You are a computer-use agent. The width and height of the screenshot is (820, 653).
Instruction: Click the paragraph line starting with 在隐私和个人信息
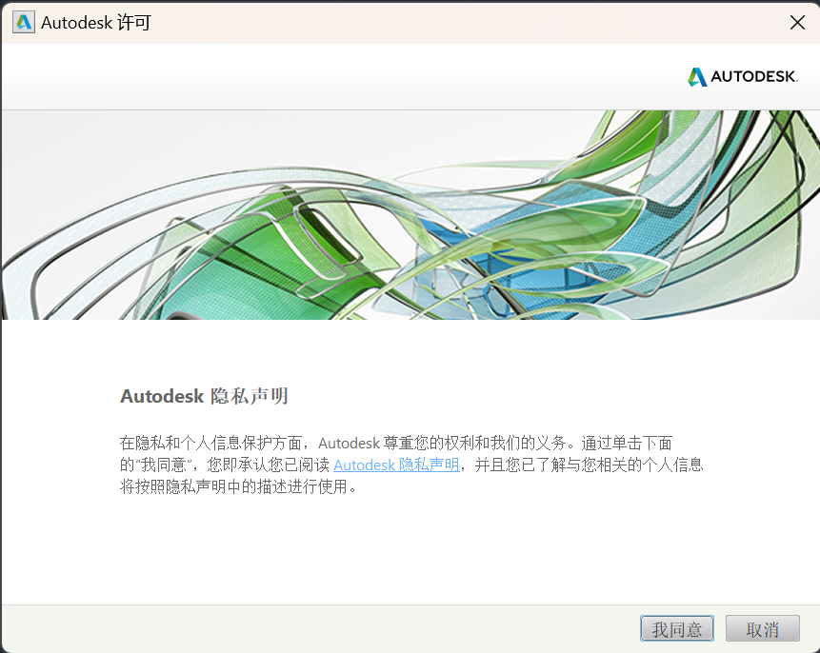point(396,443)
